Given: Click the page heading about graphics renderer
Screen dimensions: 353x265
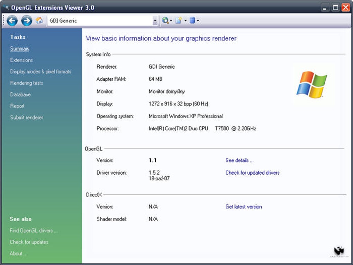Looking at the screenshot, I should [x=161, y=38].
